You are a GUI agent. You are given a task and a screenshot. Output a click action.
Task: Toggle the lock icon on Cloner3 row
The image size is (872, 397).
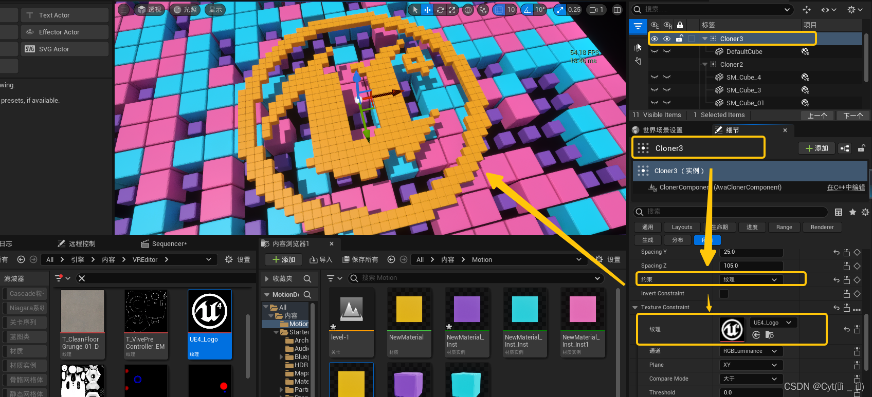[x=679, y=39]
